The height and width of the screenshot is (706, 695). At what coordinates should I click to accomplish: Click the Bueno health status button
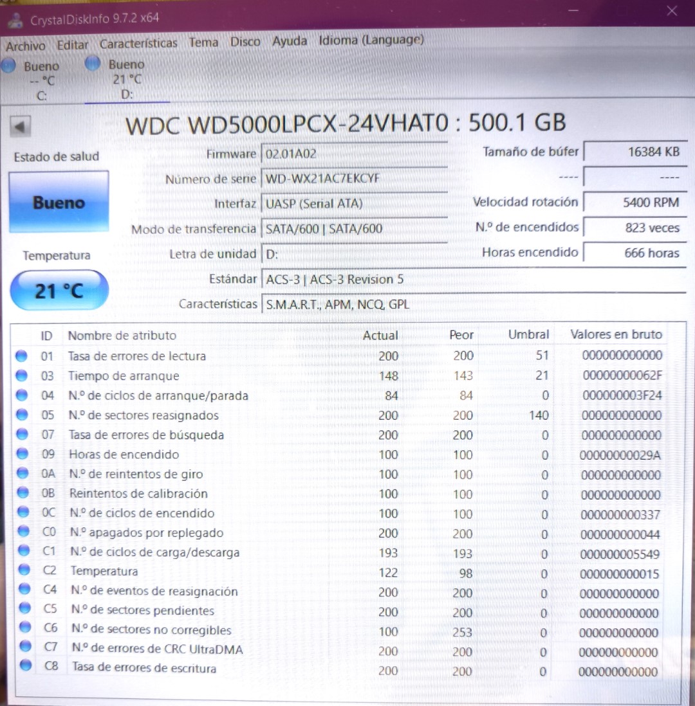(59, 202)
